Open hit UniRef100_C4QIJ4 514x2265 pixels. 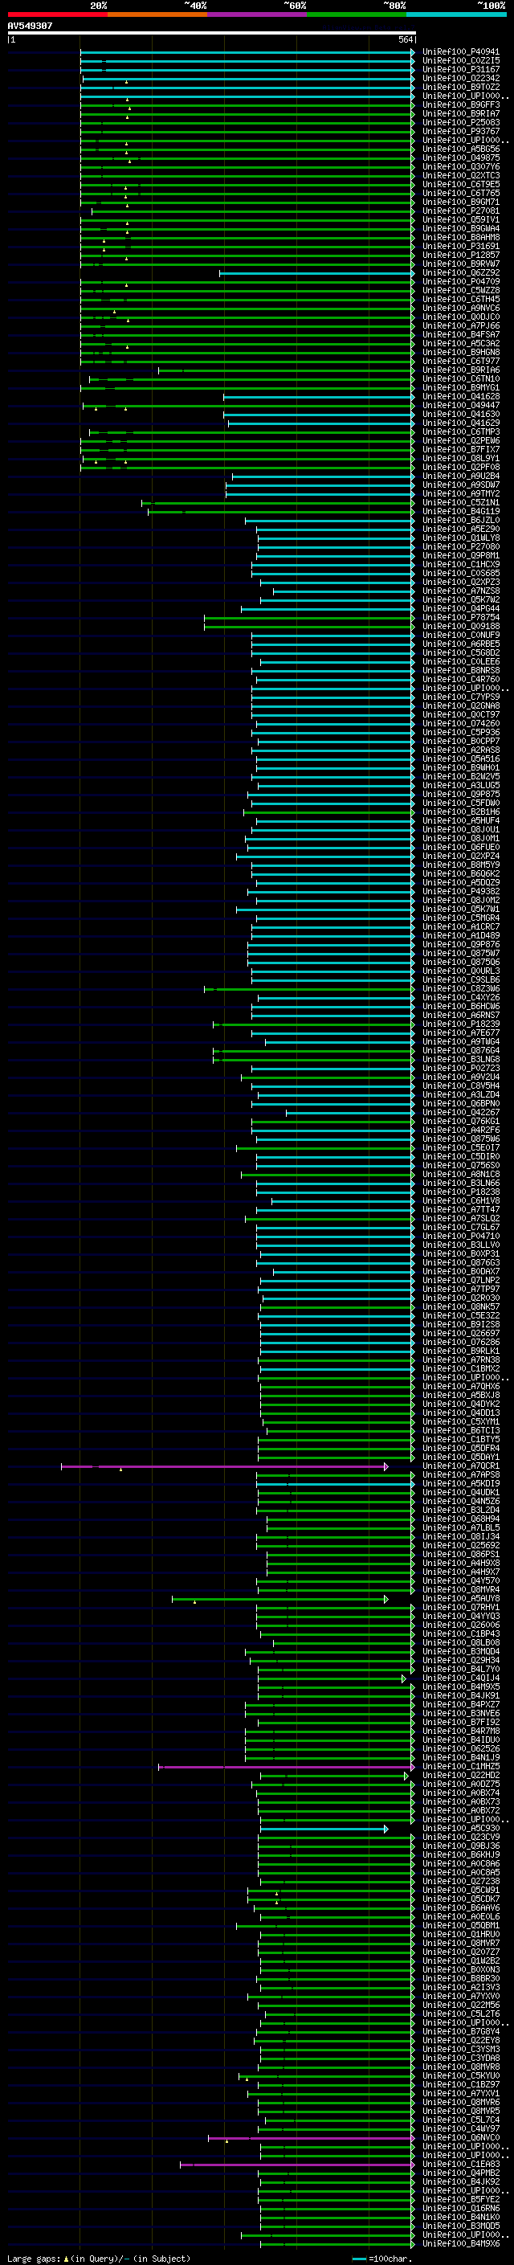coord(460,1678)
